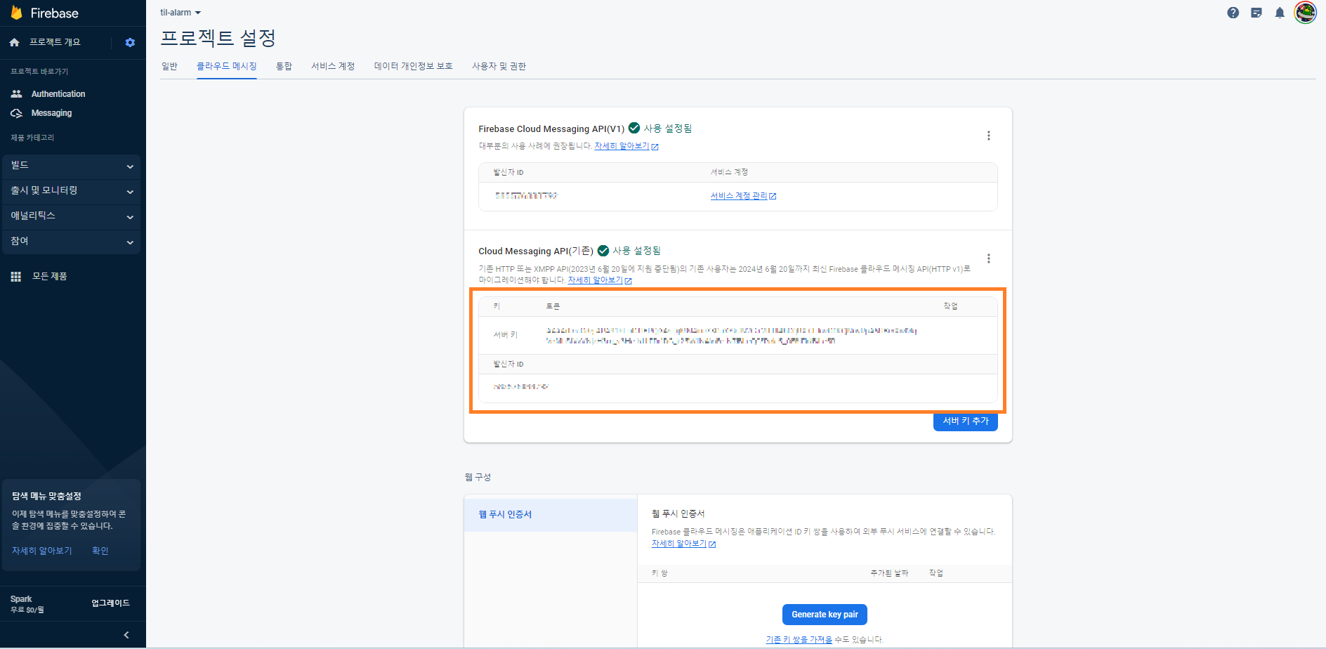Click the 프로젝트 설정 page heading
1326x649 pixels.
[x=218, y=38]
